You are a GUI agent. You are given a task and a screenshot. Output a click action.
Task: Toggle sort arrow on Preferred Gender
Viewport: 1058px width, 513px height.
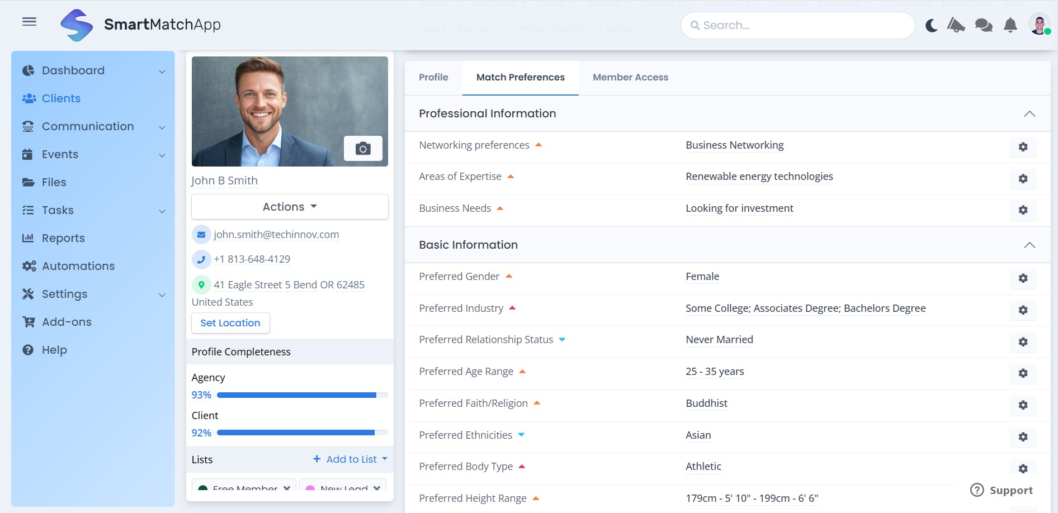click(x=508, y=275)
